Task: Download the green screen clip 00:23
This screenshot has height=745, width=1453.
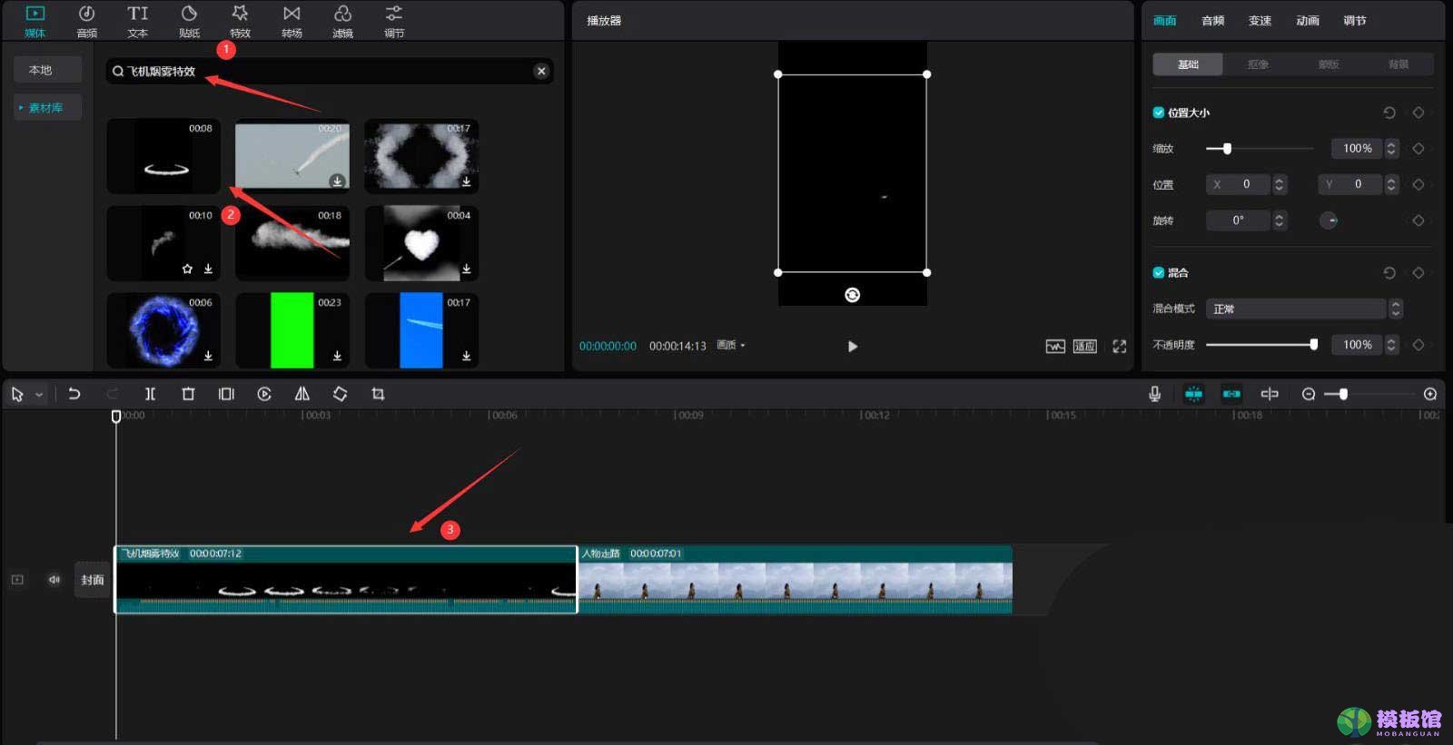Action: pyautogui.click(x=337, y=356)
